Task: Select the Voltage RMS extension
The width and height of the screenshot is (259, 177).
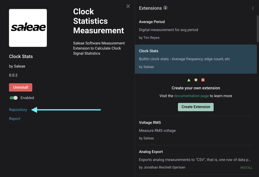Action: [x=196, y=130]
